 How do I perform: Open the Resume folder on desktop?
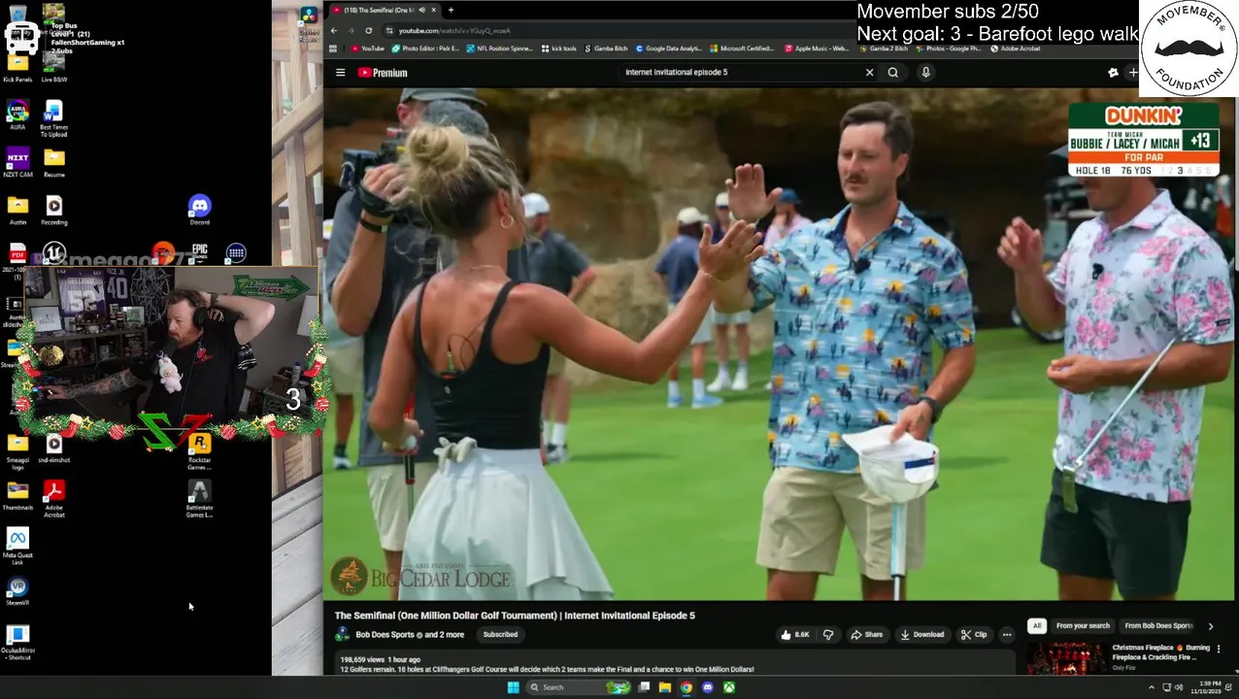[x=53, y=162]
